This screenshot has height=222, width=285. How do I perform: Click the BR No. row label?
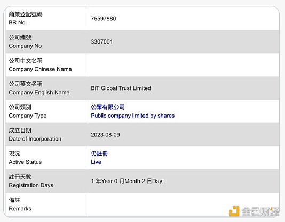[x=18, y=22]
